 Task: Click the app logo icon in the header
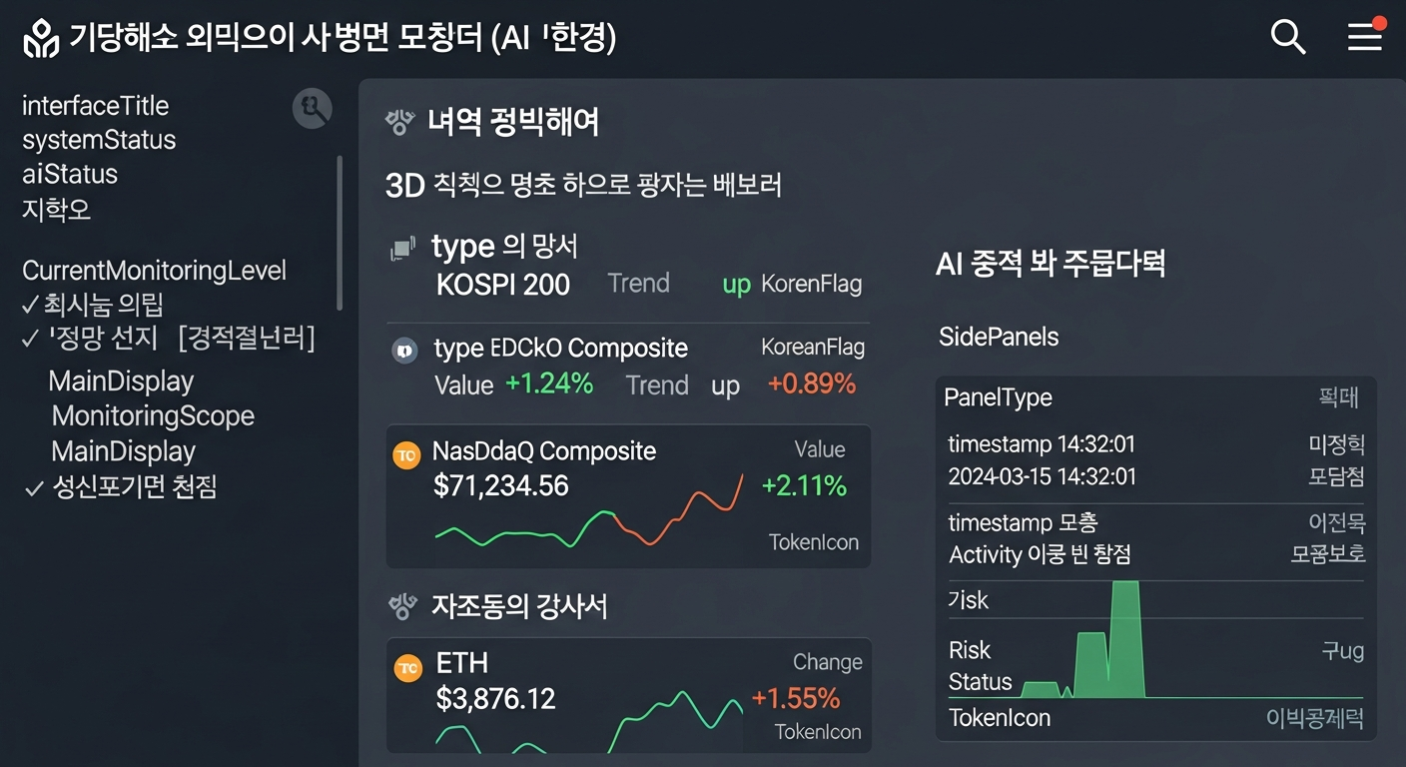pos(40,38)
